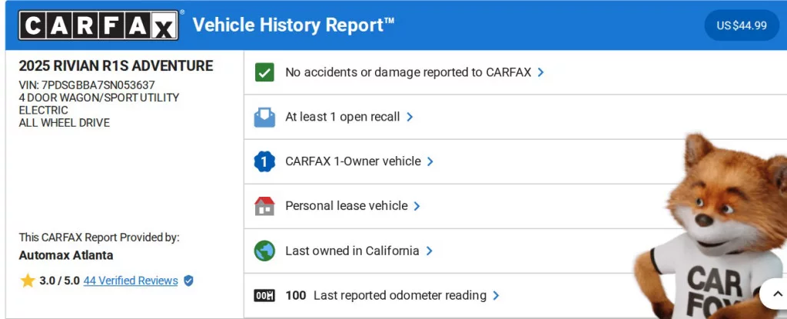Expand the no accidents reported chevron
The image size is (787, 319).
click(541, 72)
